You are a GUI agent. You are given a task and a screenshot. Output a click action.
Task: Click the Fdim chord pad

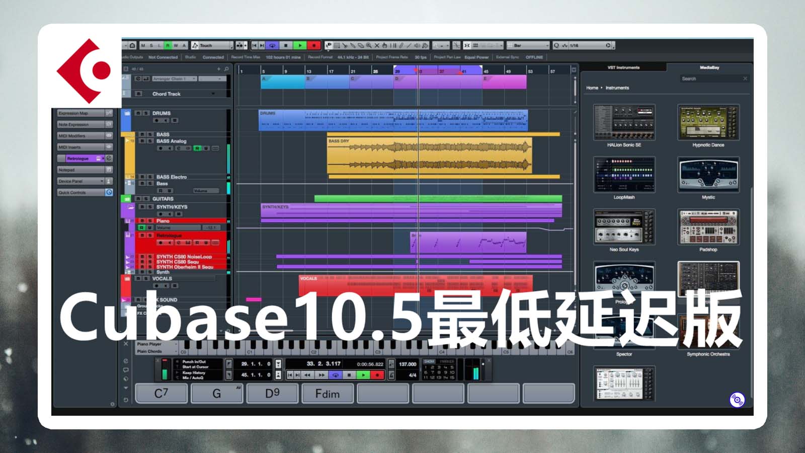(x=328, y=393)
